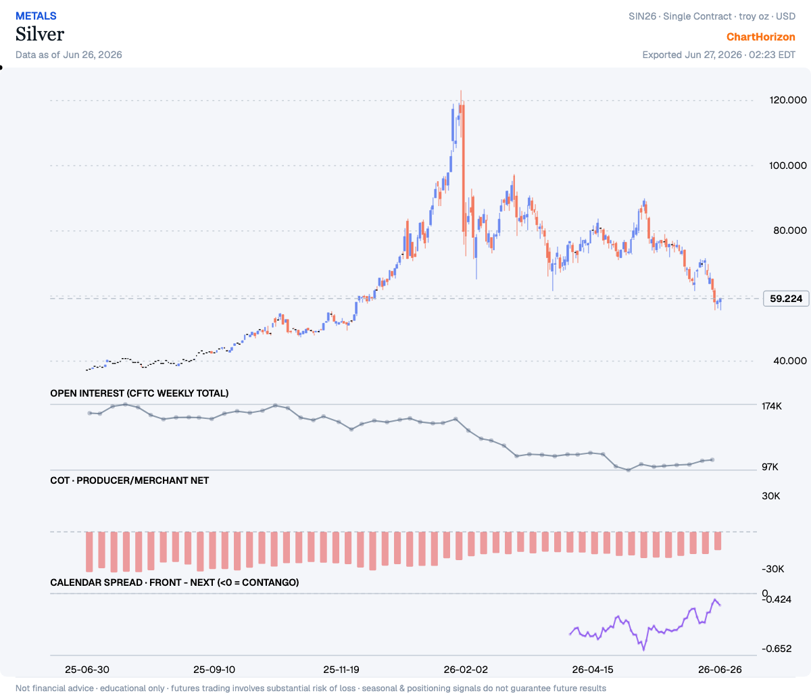Click the 59.224 current price label
Viewport: 811px width, 700px height.
point(786,299)
